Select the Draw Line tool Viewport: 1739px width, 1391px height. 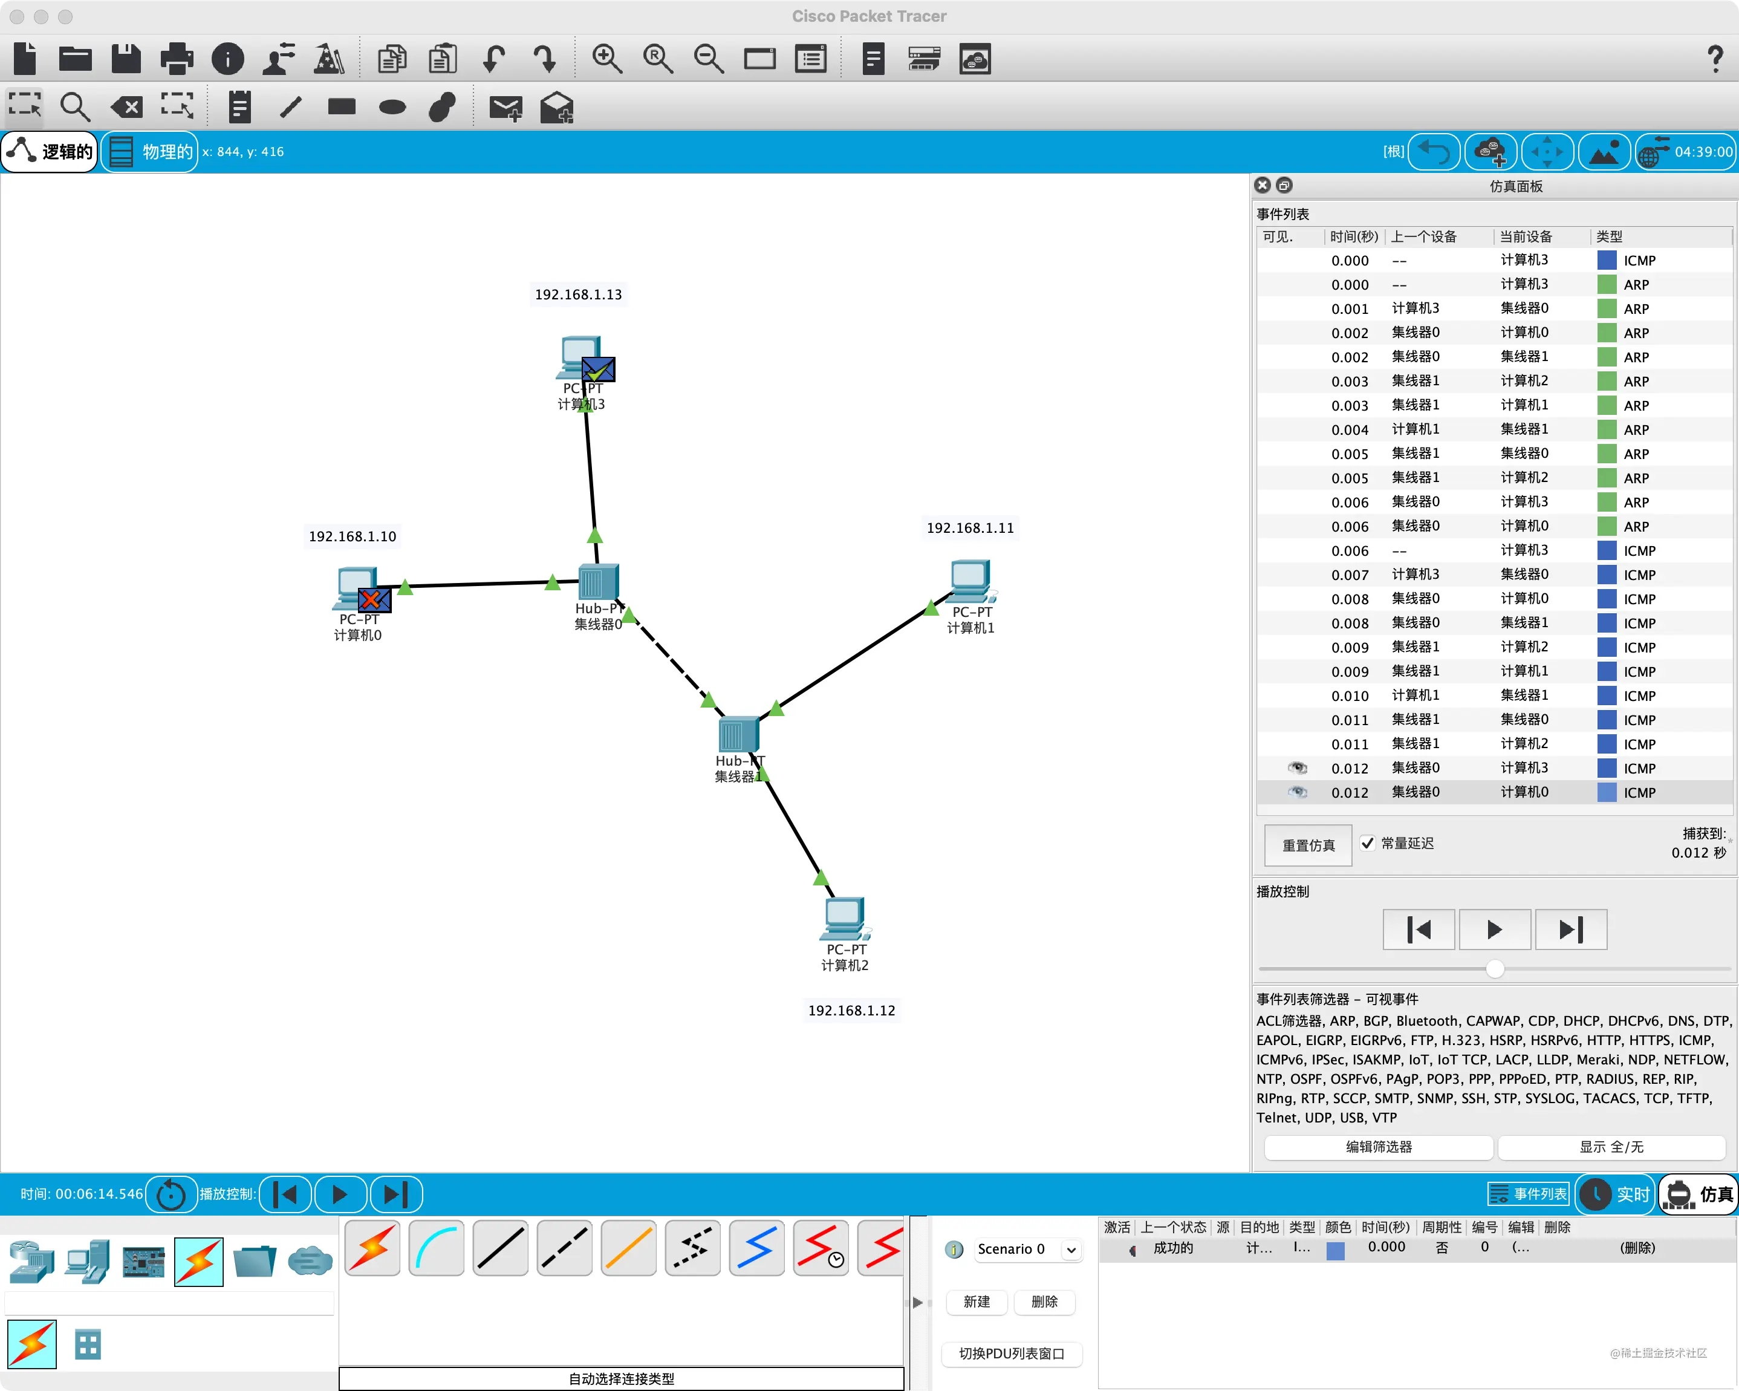click(290, 106)
